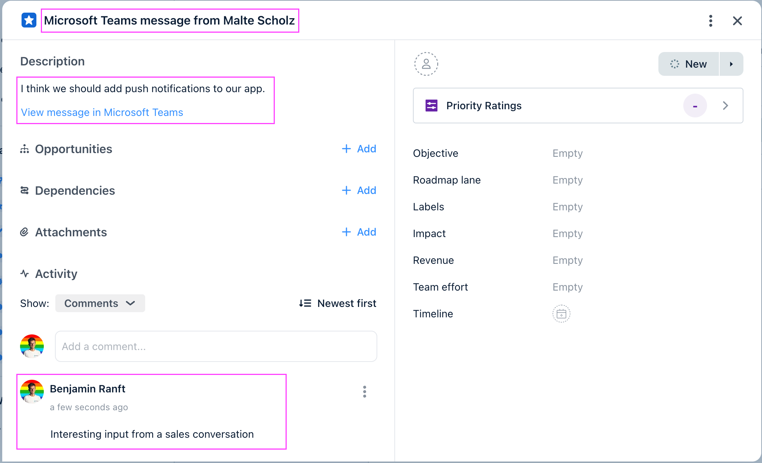Viewport: 762px width, 463px height.
Task: Click the Newest first sort icon
Action: point(305,303)
